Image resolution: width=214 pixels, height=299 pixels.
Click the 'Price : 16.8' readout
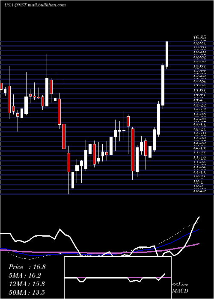pos(27,267)
